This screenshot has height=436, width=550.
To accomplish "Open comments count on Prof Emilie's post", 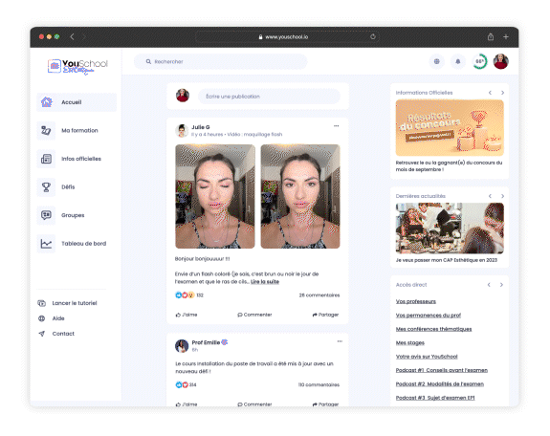I will (319, 384).
